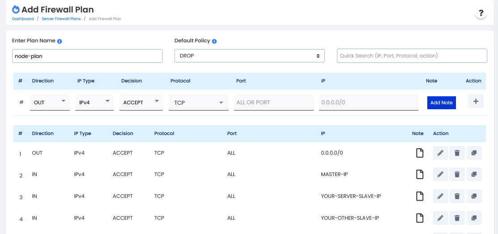Focus the Quick Search input field
Screen dimensions: 498x234
(x=412, y=56)
